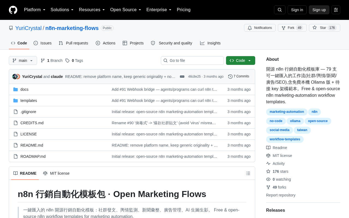Open the n8n-marketing-flows repository link

click(72, 28)
